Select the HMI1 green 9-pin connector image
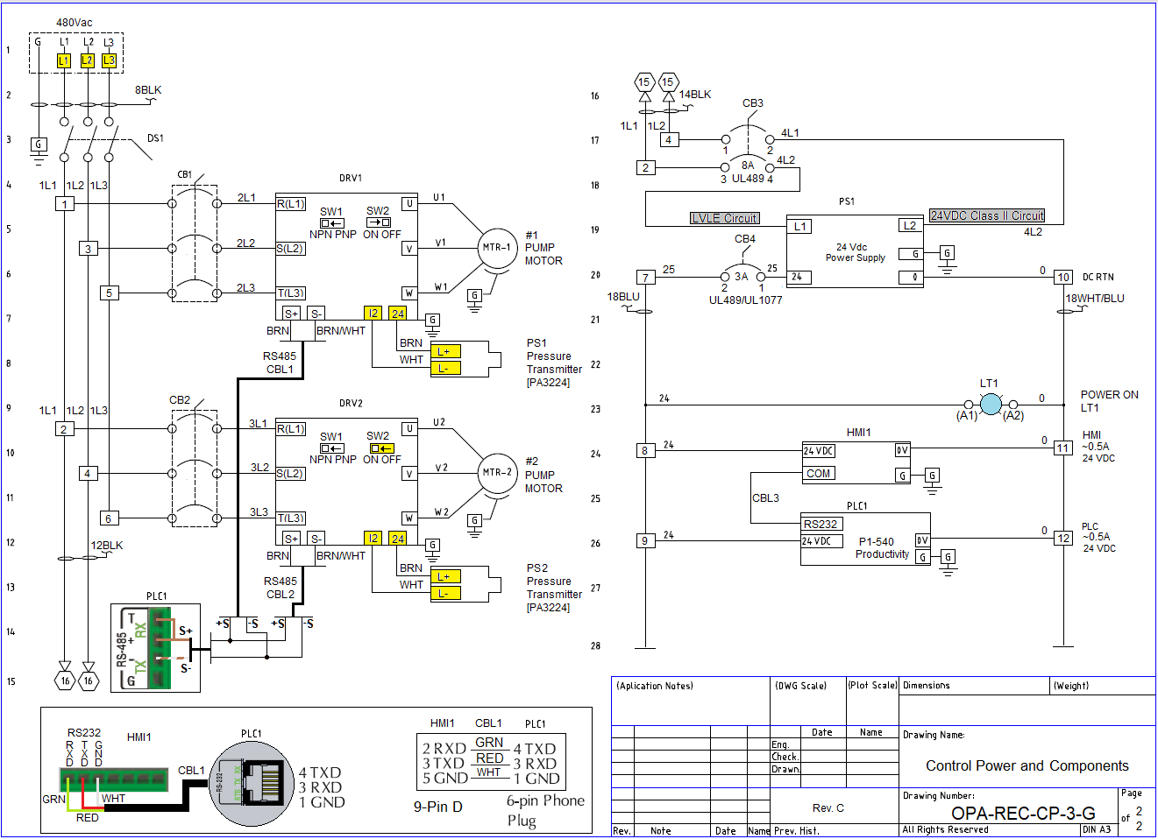This screenshot has height=839, width=1158. [x=113, y=779]
